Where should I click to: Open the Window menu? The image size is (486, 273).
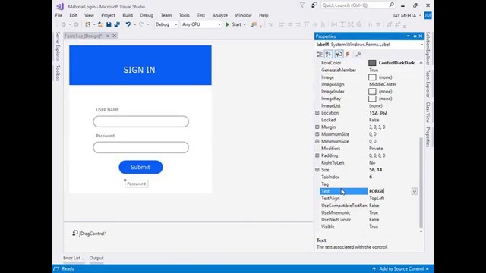pyautogui.click(x=243, y=15)
